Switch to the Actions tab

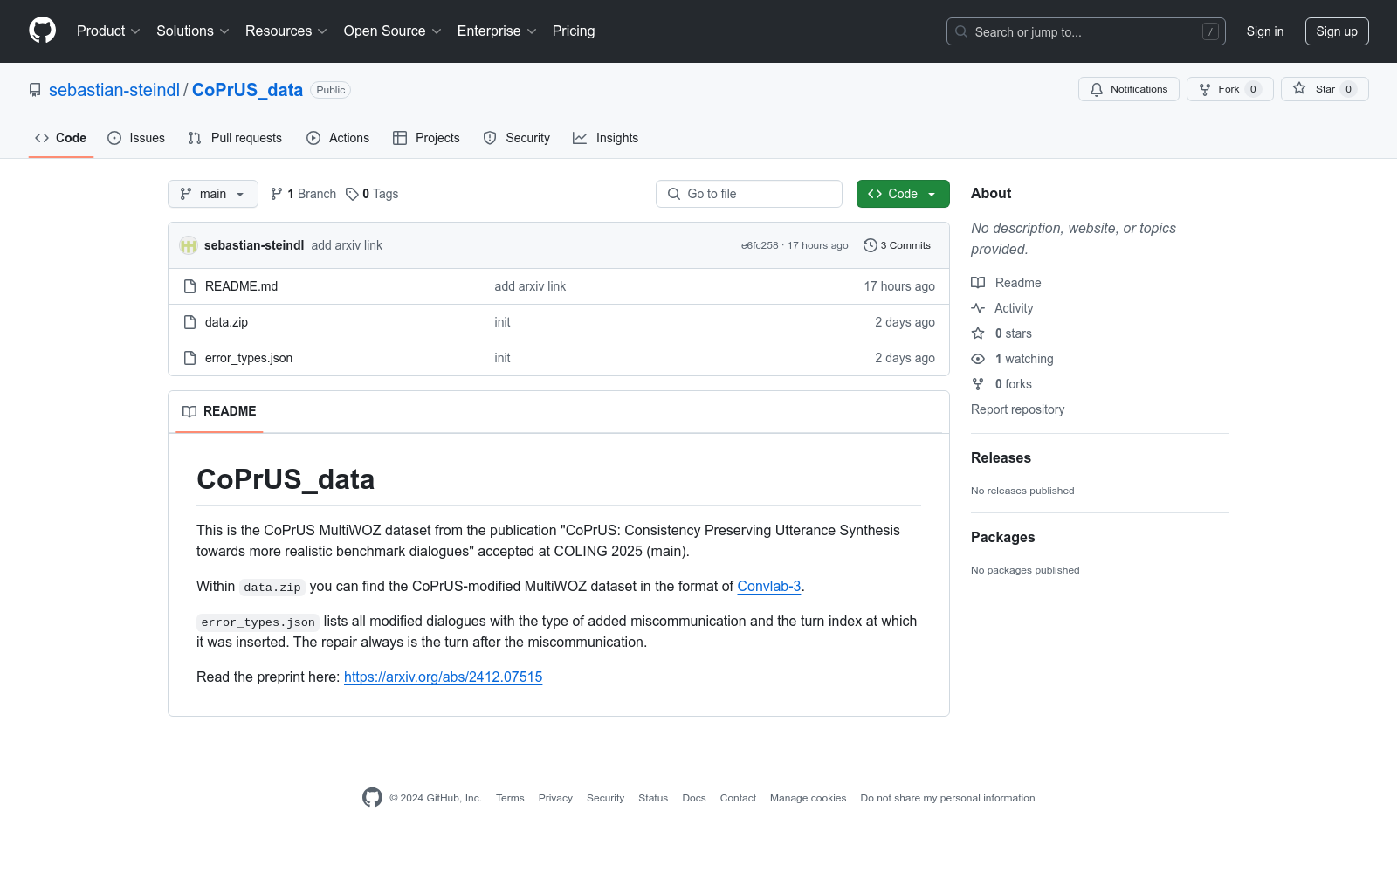point(338,138)
